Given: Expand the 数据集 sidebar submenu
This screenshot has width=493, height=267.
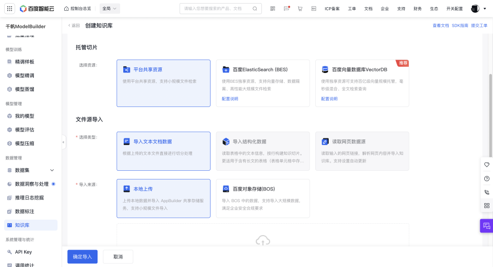Looking at the screenshot, I should (x=52, y=170).
